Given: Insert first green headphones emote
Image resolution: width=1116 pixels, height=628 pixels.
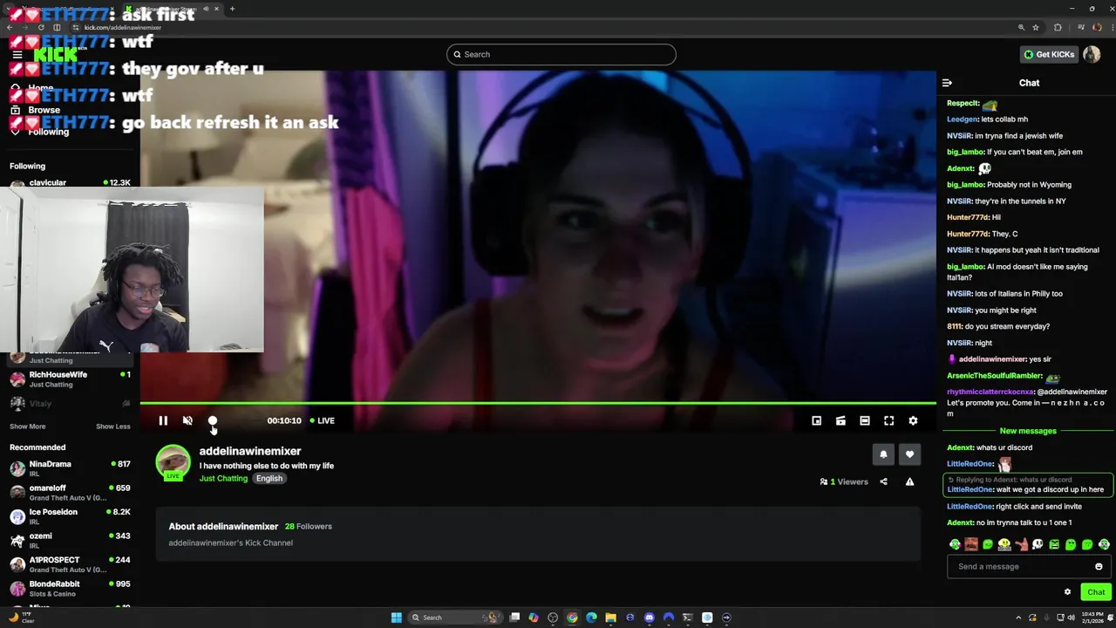Looking at the screenshot, I should click(x=955, y=544).
